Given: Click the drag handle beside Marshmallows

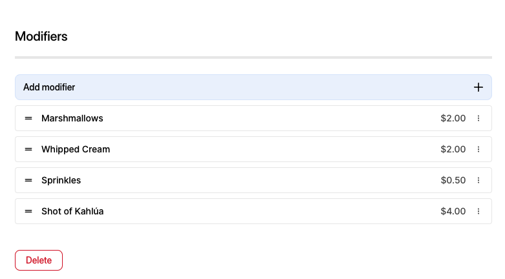Looking at the screenshot, I should tap(28, 118).
